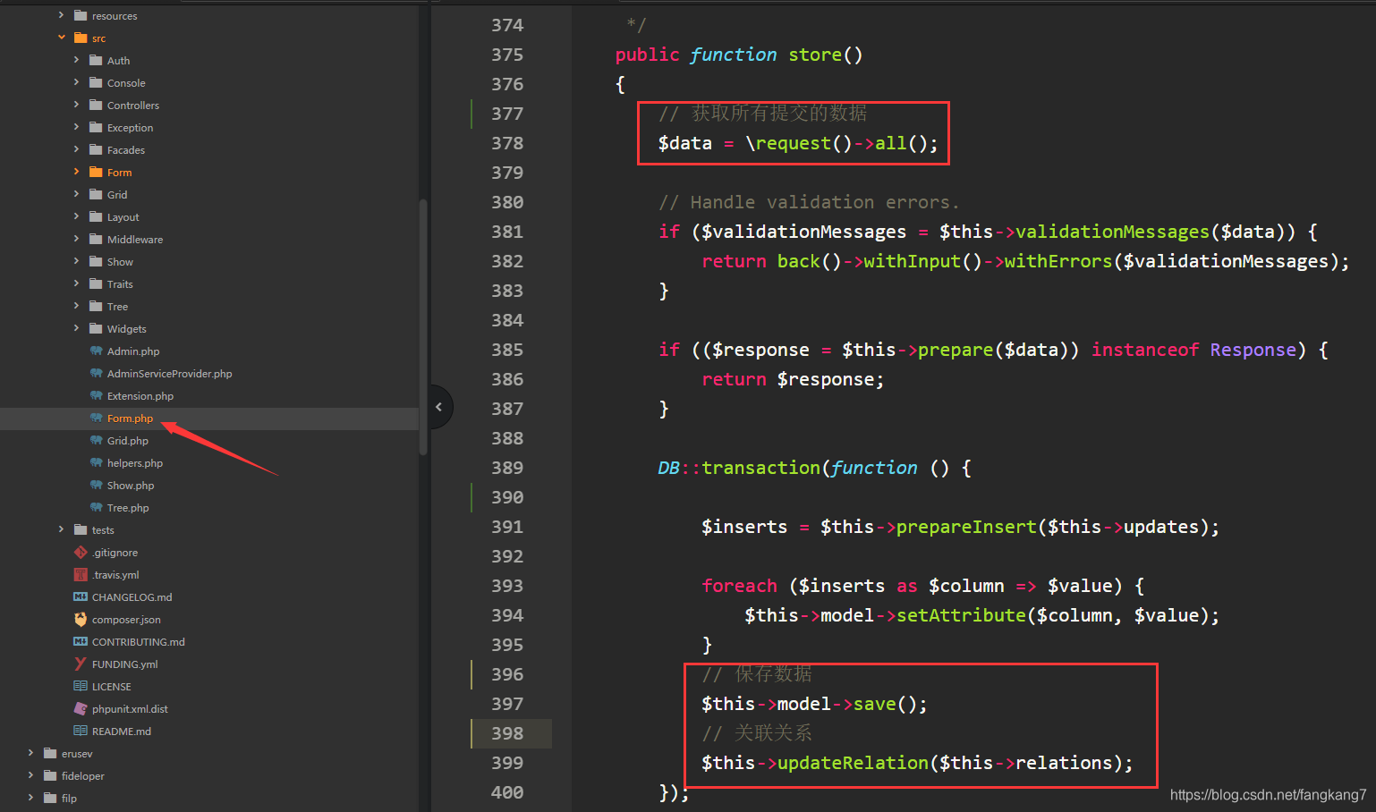Screen dimensions: 1376x812
Task: Open CONTRIBUTING.md in the file tree
Action: click(x=138, y=642)
